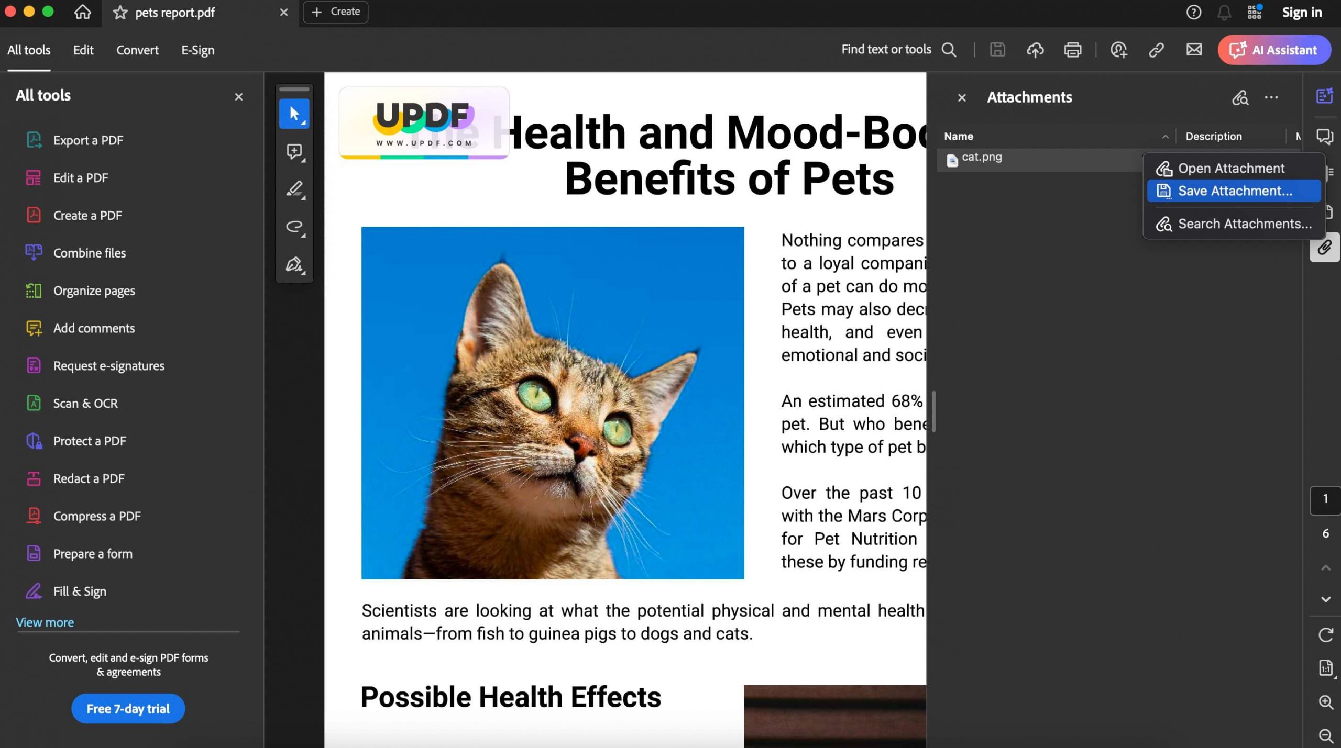This screenshot has height=748, width=1341.
Task: Click the share link icon
Action: click(x=1156, y=50)
